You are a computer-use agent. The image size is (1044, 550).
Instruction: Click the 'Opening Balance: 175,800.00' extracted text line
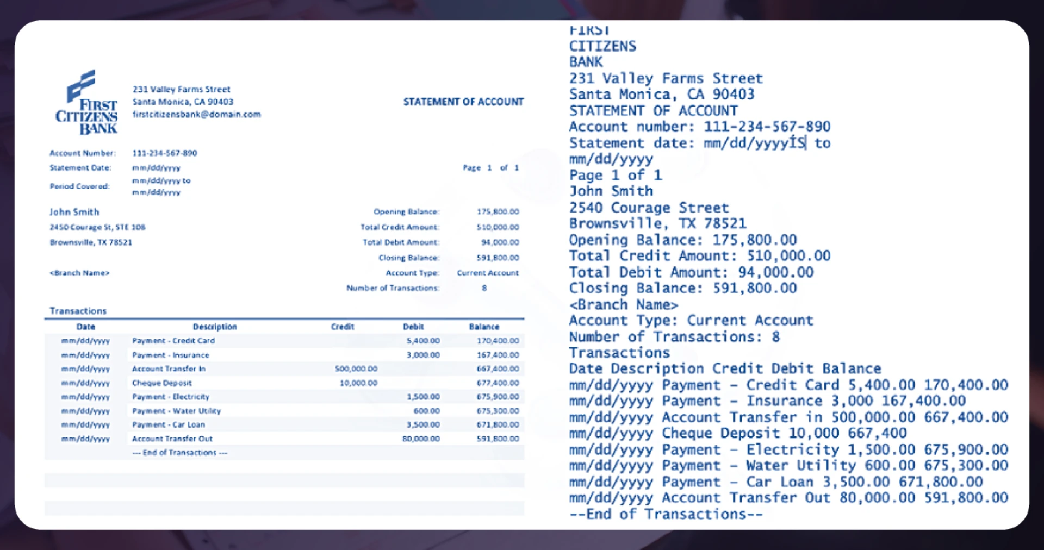682,240
